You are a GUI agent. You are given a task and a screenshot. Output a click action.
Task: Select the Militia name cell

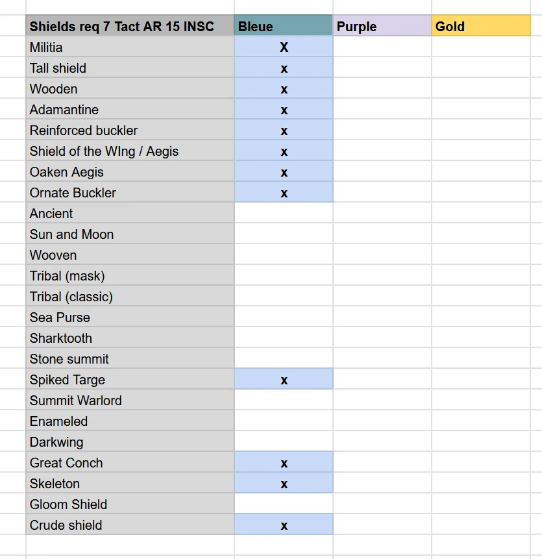130,47
